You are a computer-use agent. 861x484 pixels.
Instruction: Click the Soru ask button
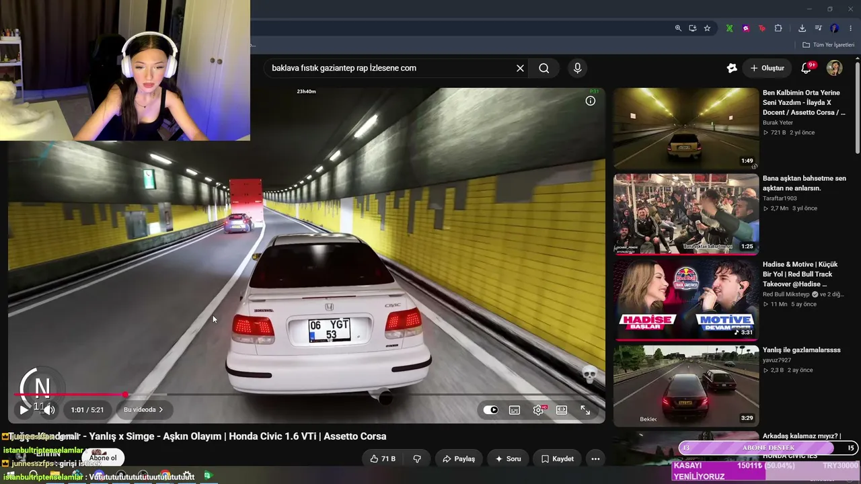pos(508,459)
